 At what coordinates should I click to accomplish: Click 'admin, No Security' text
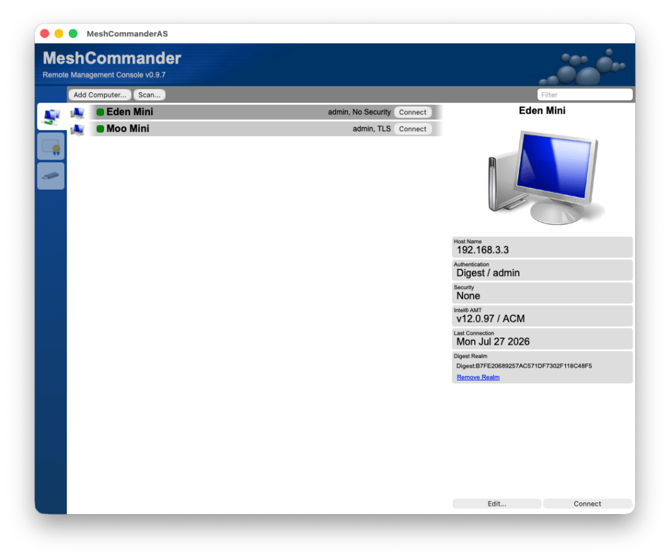click(359, 113)
